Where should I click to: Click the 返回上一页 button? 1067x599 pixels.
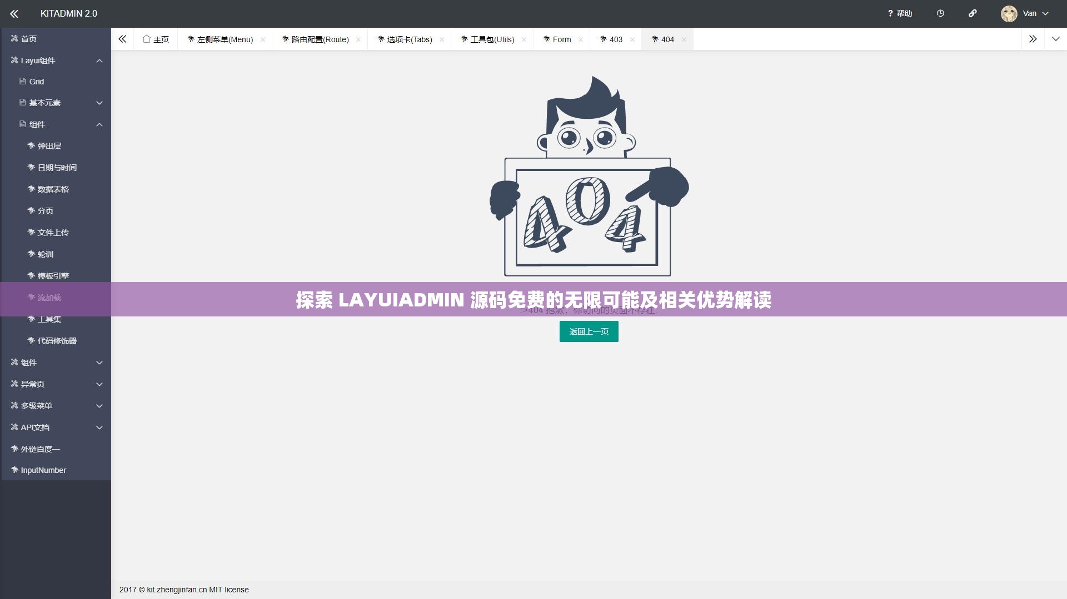[589, 331]
